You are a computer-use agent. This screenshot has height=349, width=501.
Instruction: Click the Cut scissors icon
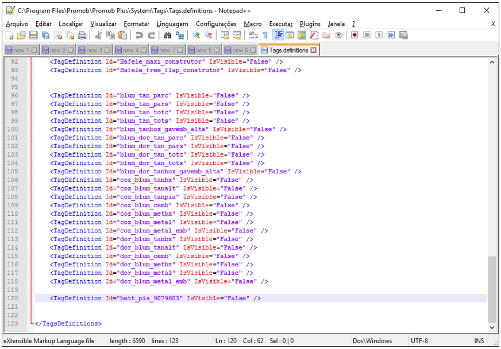(x=98, y=35)
